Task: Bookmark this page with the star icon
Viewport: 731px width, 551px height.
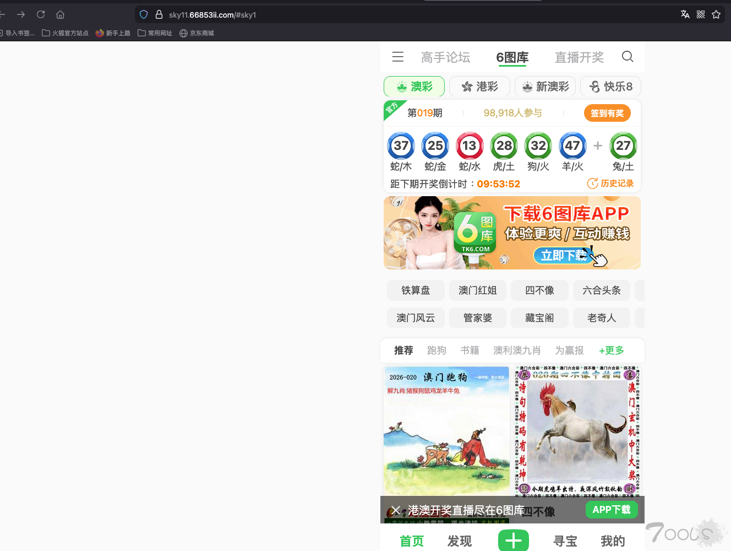Action: pyautogui.click(x=716, y=15)
